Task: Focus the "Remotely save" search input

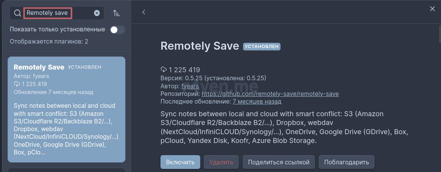Action: point(57,13)
